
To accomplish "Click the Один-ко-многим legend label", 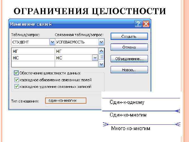I will 128,115.
